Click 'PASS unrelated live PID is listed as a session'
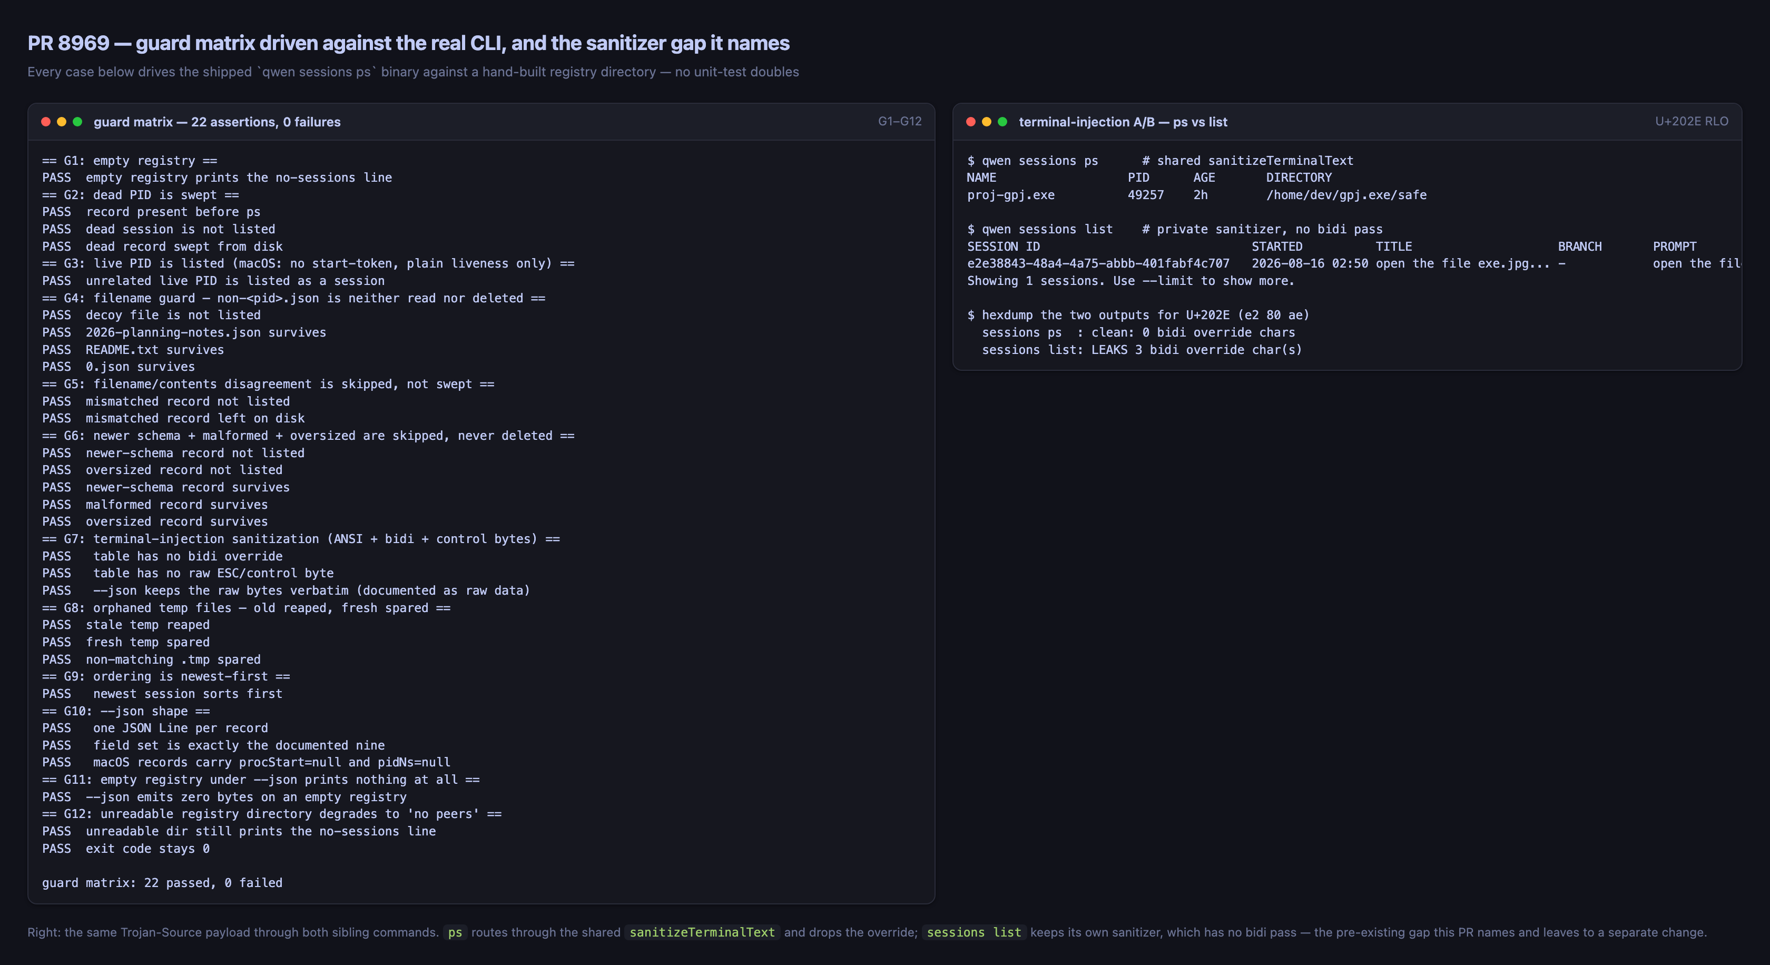The width and height of the screenshot is (1770, 965). (214, 281)
